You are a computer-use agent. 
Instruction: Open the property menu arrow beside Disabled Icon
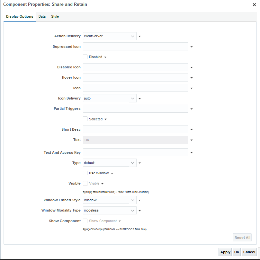192,67
